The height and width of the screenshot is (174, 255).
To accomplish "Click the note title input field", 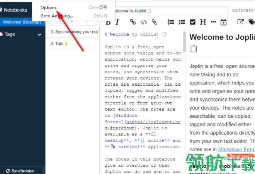I will pyautogui.click(x=172, y=11).
